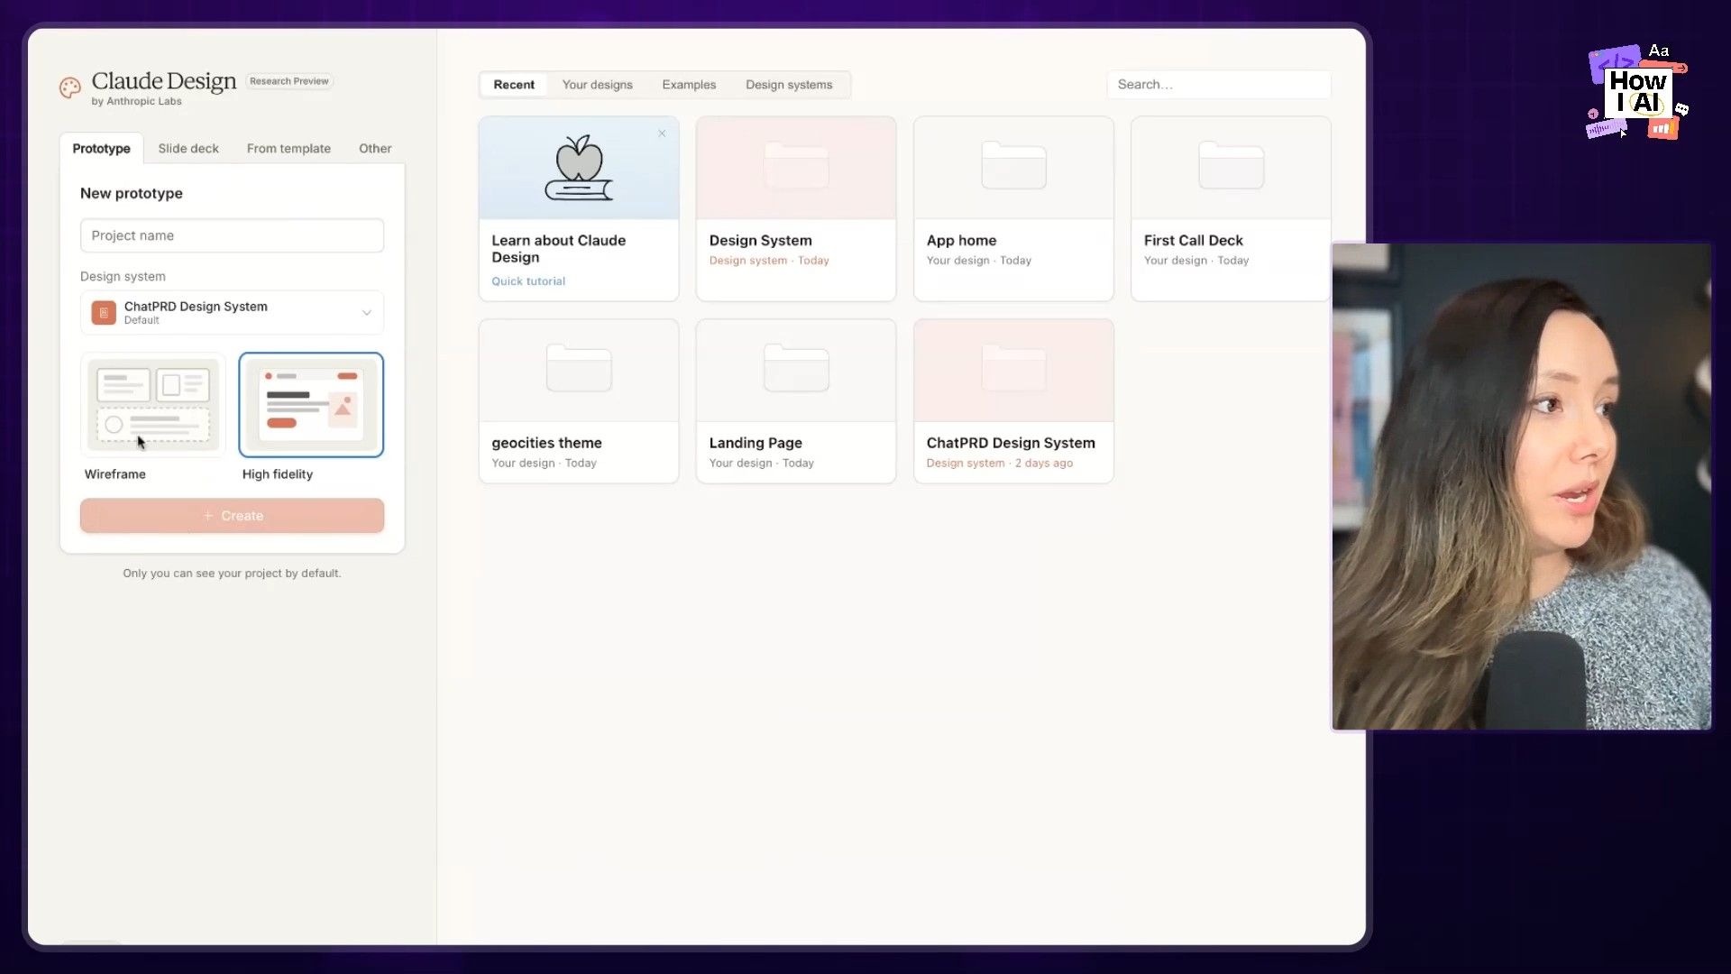Select the High fidelity option
The height and width of the screenshot is (974, 1731).
click(x=311, y=405)
